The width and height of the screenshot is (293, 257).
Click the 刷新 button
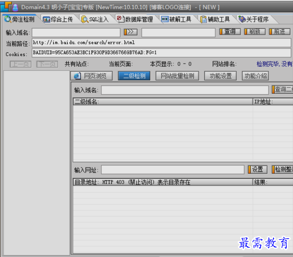(255, 32)
